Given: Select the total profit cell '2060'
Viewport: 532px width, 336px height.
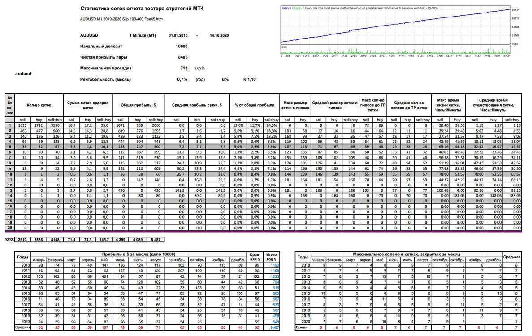Looking at the screenshot, I should point(156,125).
